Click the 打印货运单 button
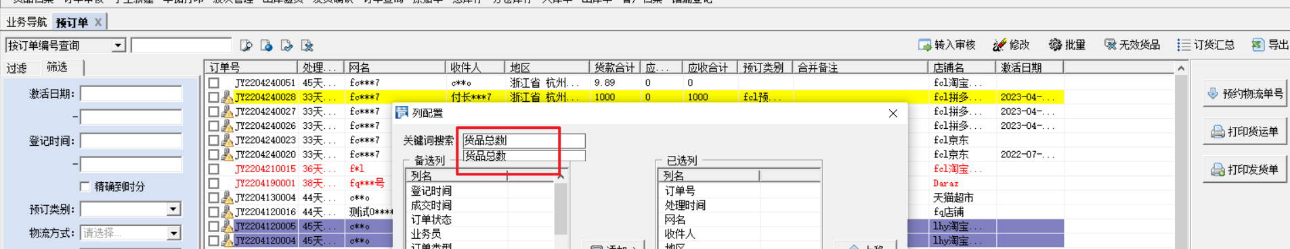 [1245, 132]
